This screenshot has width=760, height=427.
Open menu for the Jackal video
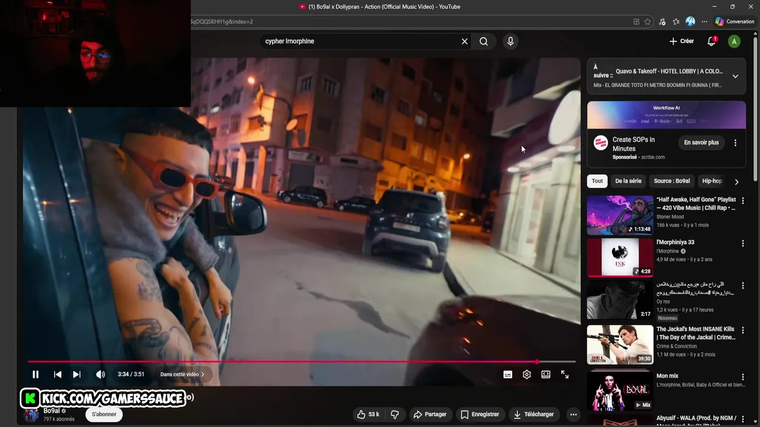(743, 330)
